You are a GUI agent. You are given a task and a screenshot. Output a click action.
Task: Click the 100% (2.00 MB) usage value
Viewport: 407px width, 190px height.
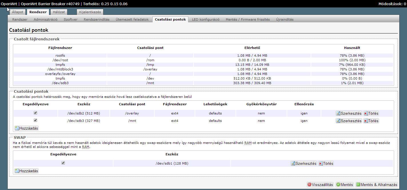352,60
